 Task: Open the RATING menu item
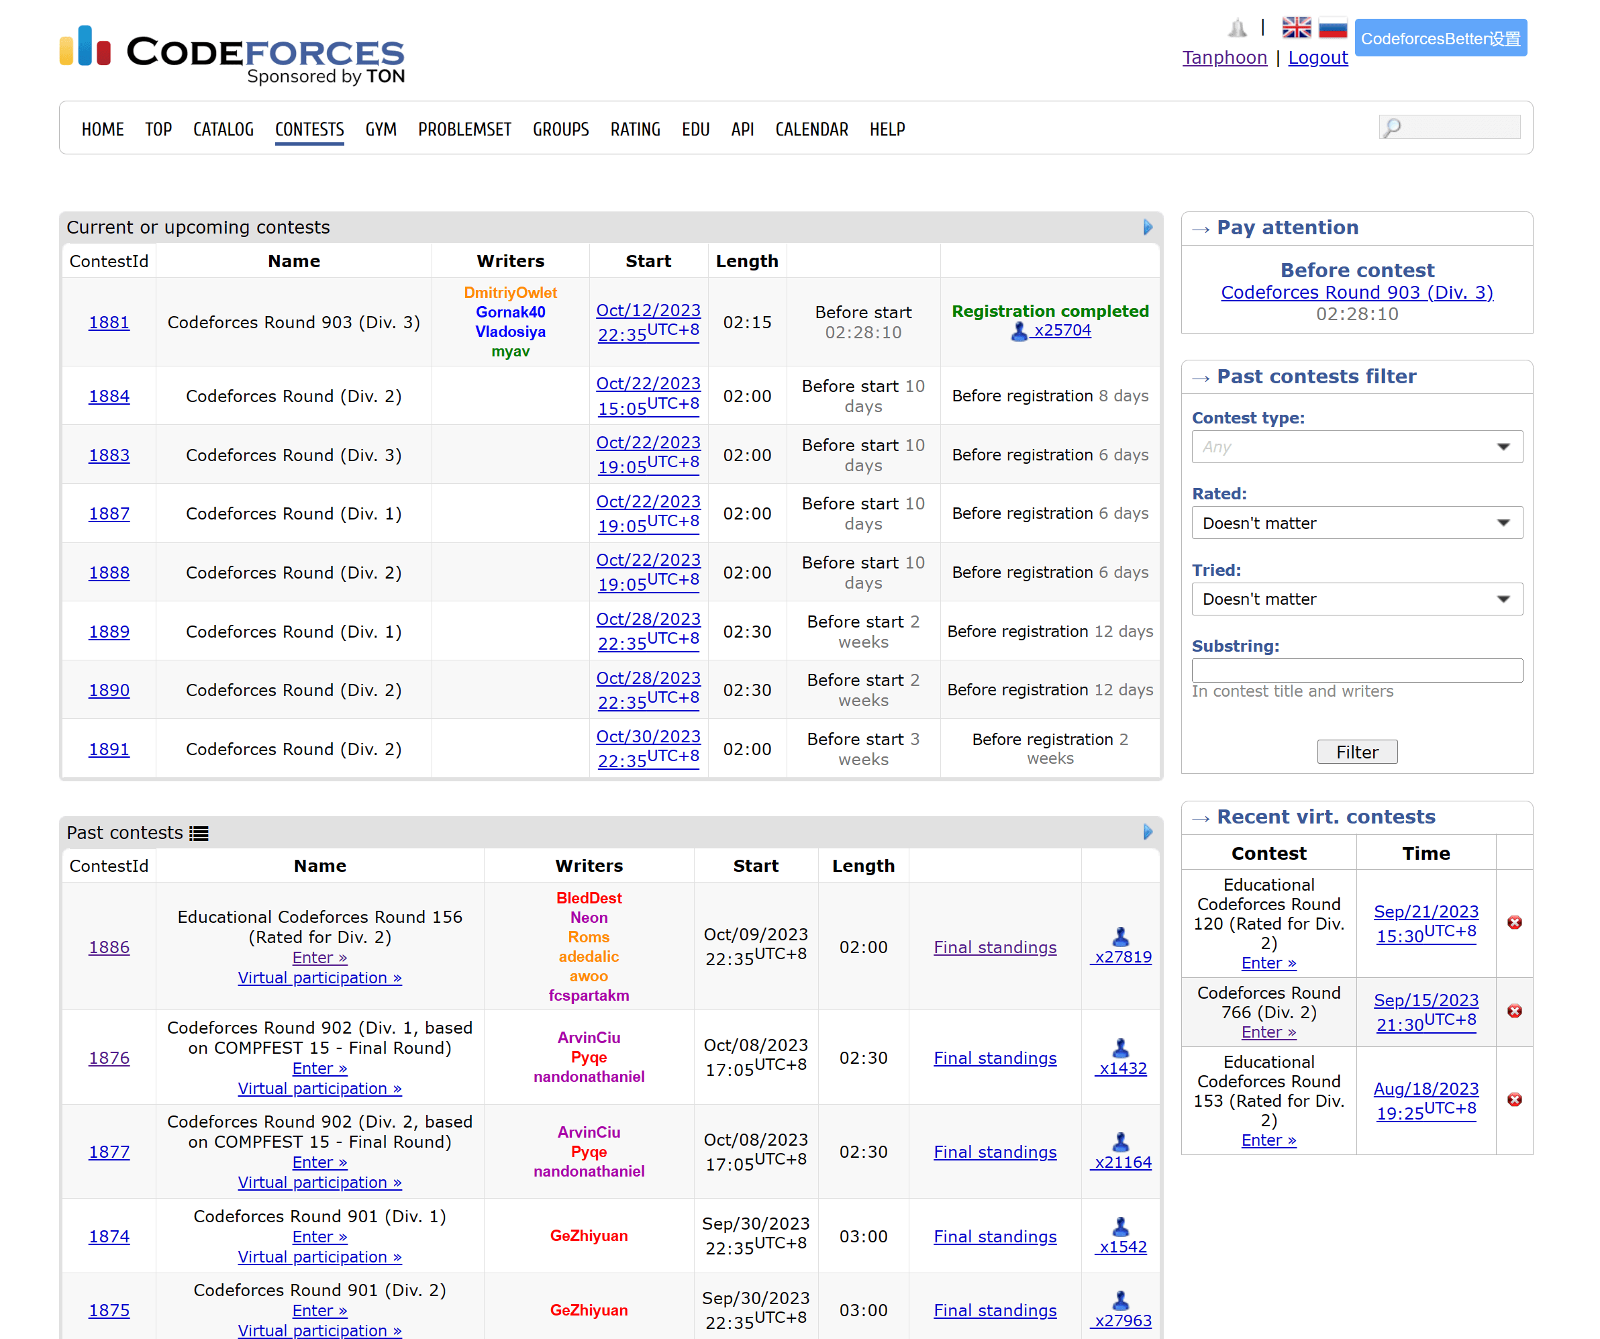(635, 129)
